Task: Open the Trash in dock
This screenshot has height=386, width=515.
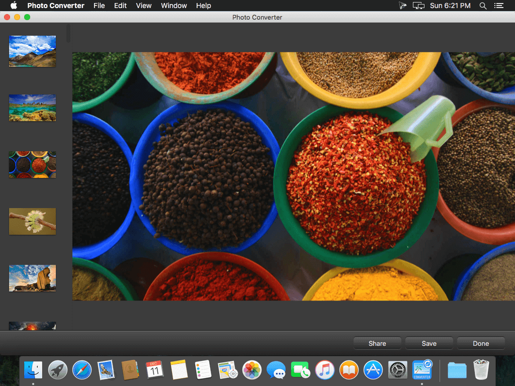Action: coord(481,370)
